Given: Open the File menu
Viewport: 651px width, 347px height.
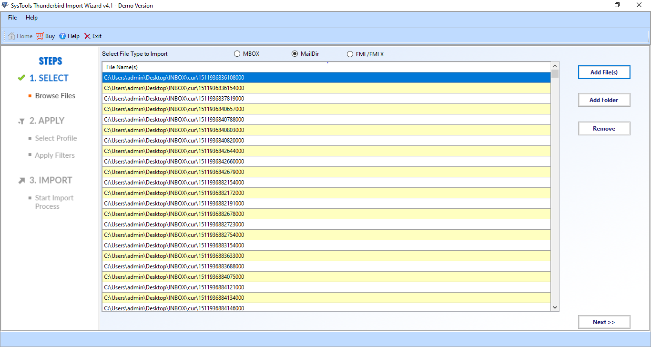Looking at the screenshot, I should click(12, 18).
